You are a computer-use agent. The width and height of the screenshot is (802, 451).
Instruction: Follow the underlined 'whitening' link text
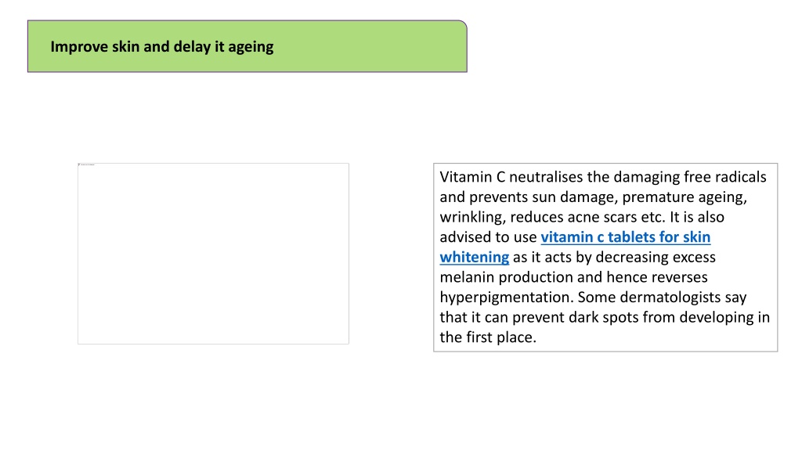[x=474, y=257]
